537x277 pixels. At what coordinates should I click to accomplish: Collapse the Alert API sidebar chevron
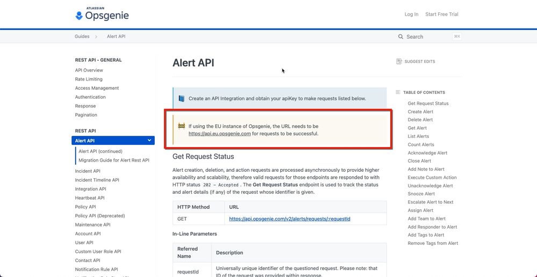coord(149,140)
